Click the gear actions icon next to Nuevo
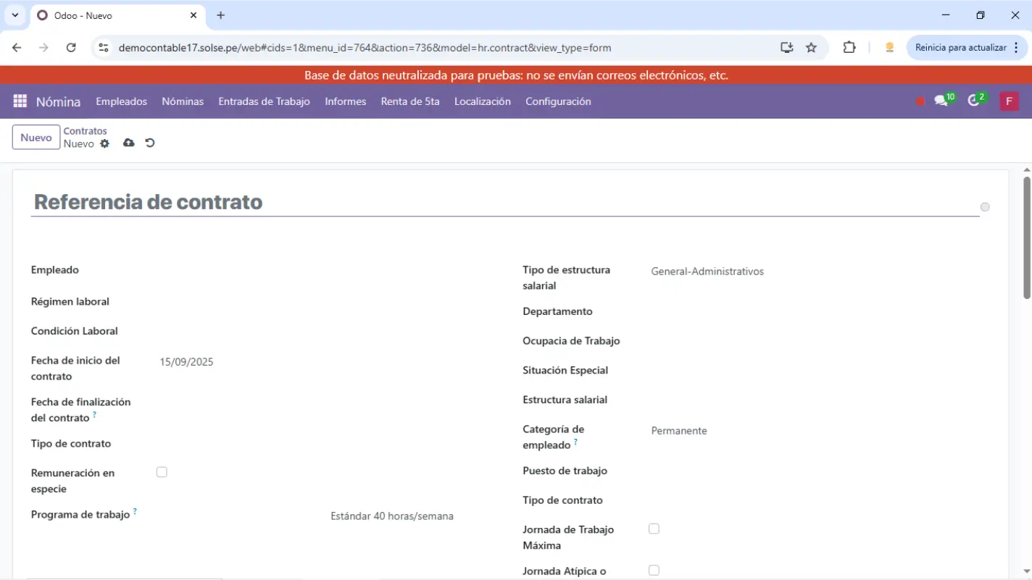Screen dimensions: 1032x580 105,143
